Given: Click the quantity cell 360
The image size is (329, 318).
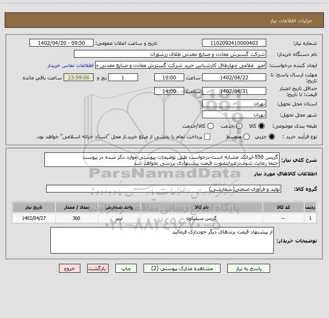Looking at the screenshot, I should point(76,218).
